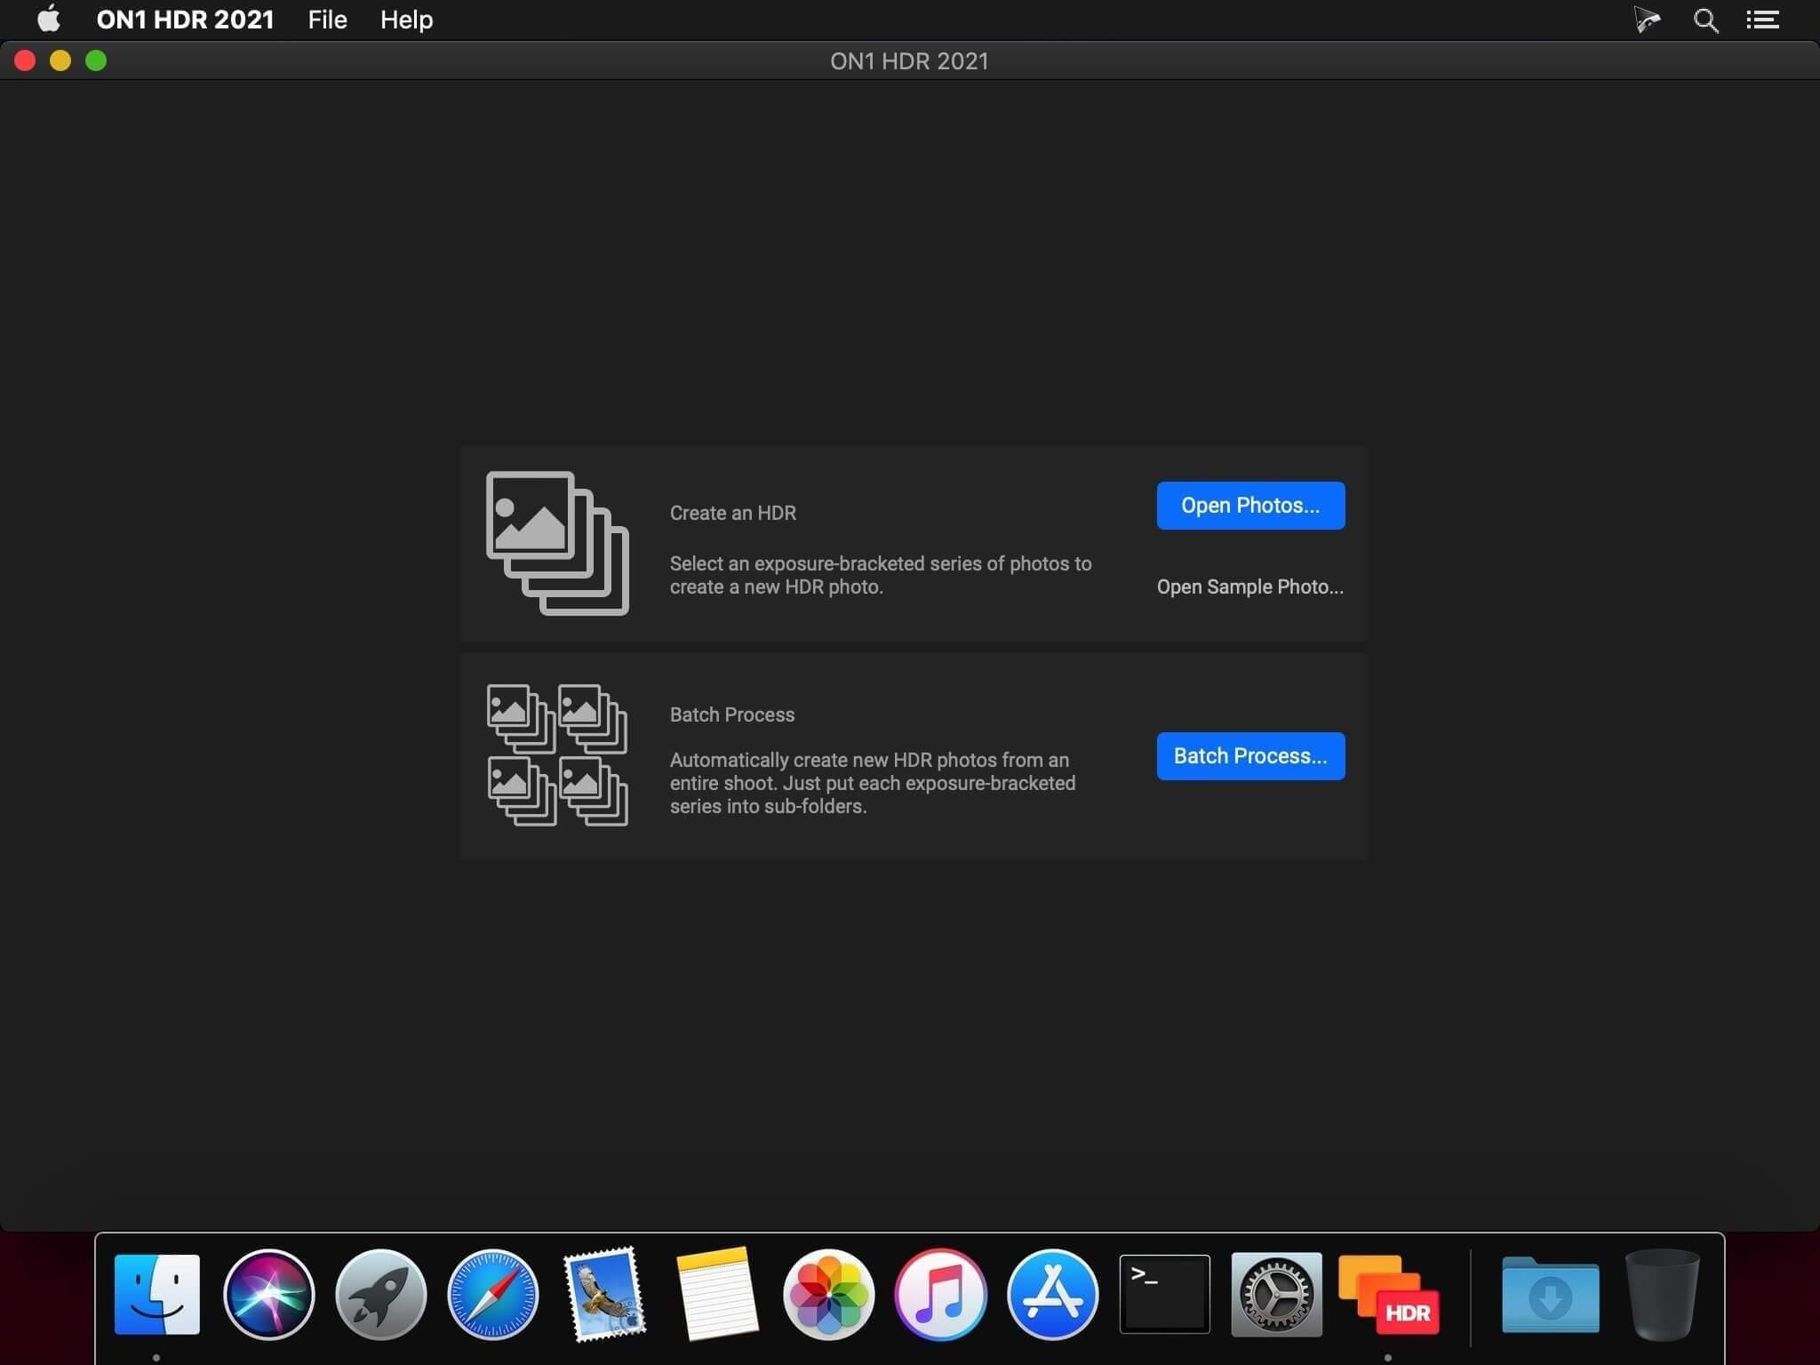This screenshot has width=1820, height=1365.
Task: Click the stacked photos Create an HDR icon
Action: 557,543
